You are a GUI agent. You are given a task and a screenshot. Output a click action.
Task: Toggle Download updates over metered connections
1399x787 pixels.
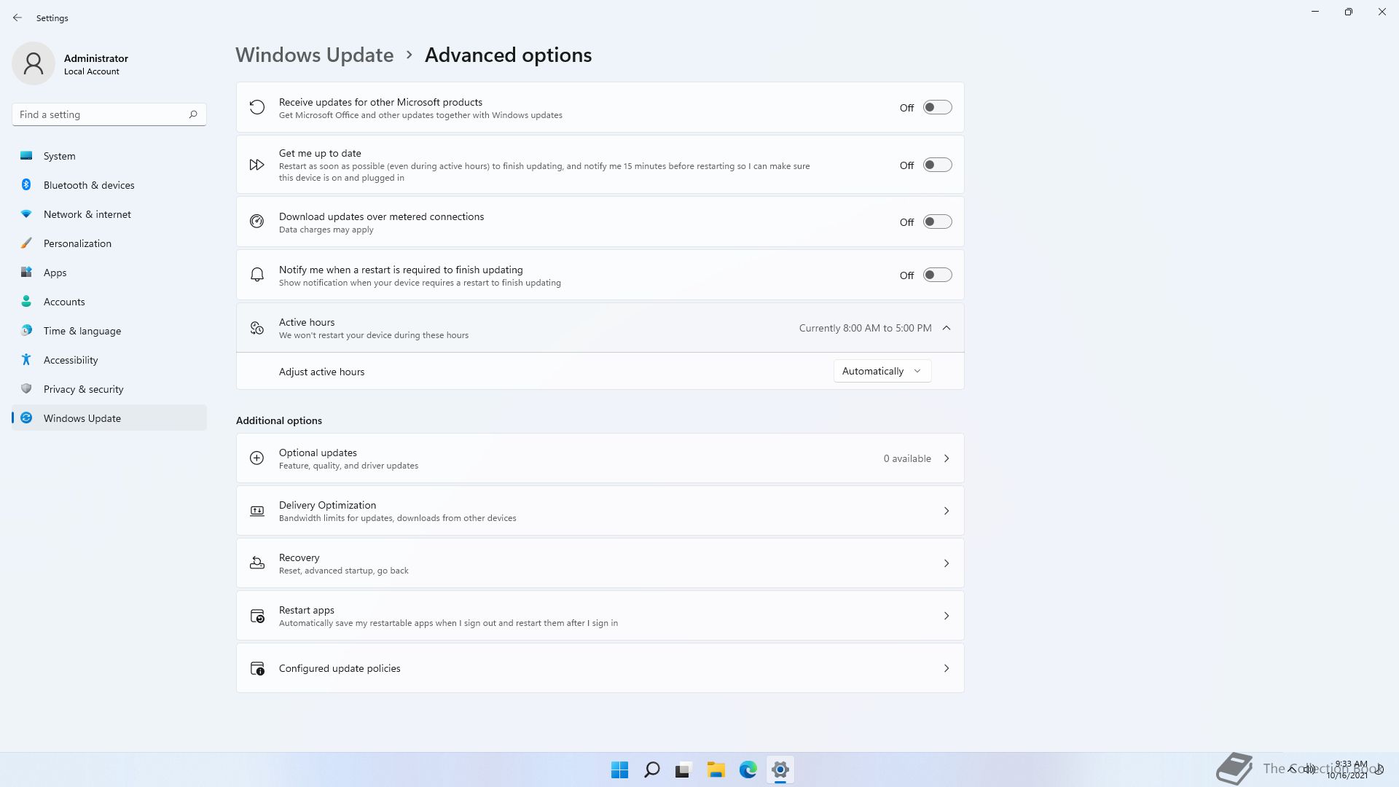point(937,222)
